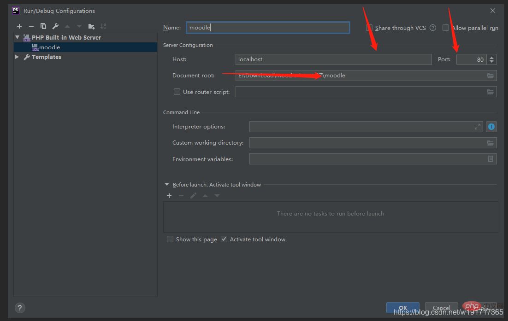Collapse the Before launch section
Viewport: 508px width, 321px height.
[x=167, y=184]
